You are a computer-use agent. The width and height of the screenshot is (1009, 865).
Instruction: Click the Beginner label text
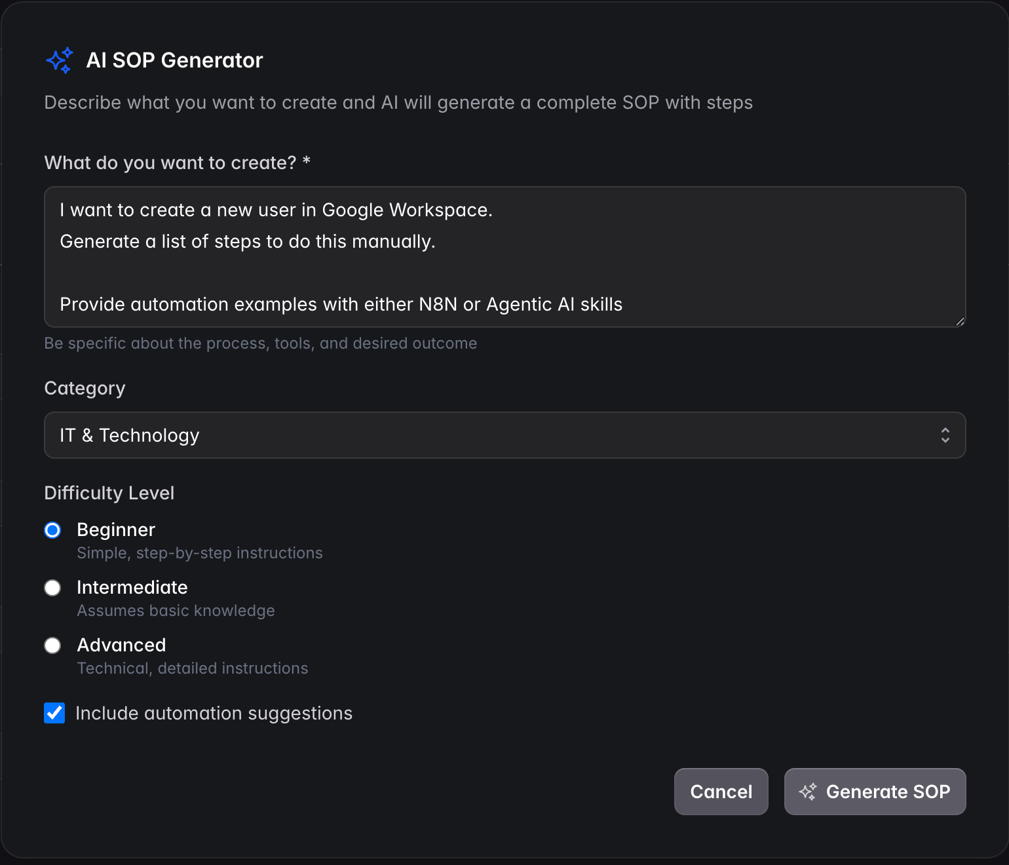pyautogui.click(x=116, y=529)
